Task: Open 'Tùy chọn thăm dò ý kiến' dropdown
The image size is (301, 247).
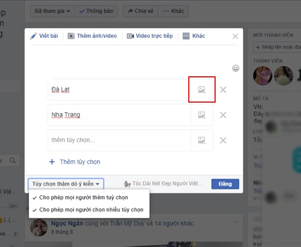Action: click(x=66, y=184)
